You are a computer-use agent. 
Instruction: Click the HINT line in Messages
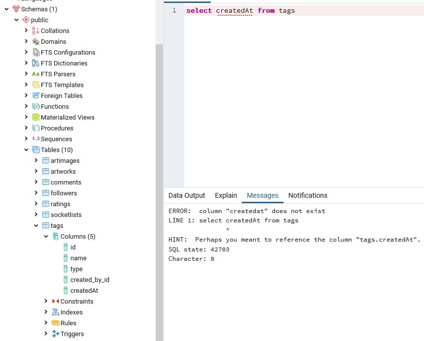294,240
